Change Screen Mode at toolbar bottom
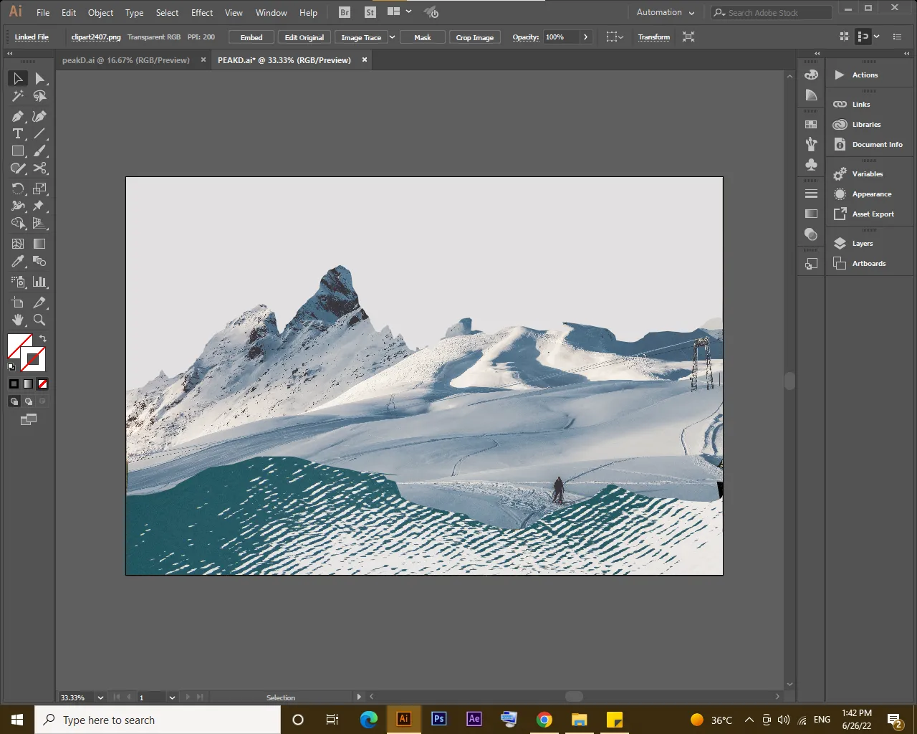The image size is (917, 734). click(29, 420)
